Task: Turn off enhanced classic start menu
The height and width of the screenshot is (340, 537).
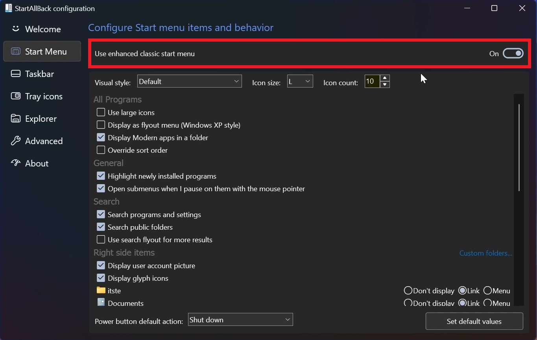Action: [x=513, y=53]
